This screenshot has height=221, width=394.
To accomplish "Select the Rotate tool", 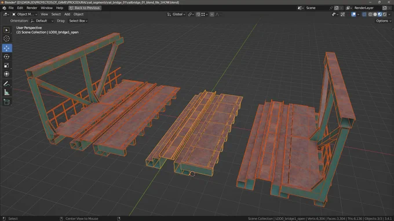I will pos(7,57).
